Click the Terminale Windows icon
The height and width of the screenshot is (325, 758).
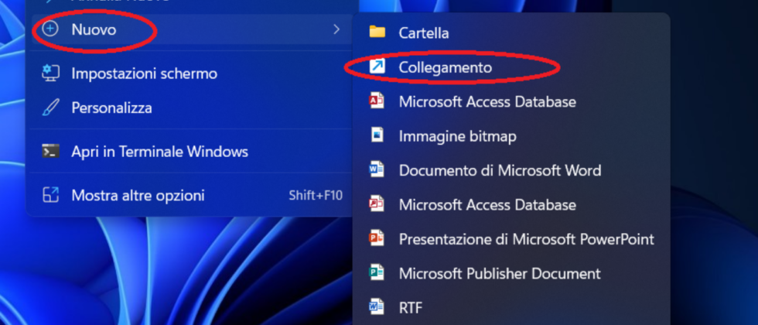50,152
